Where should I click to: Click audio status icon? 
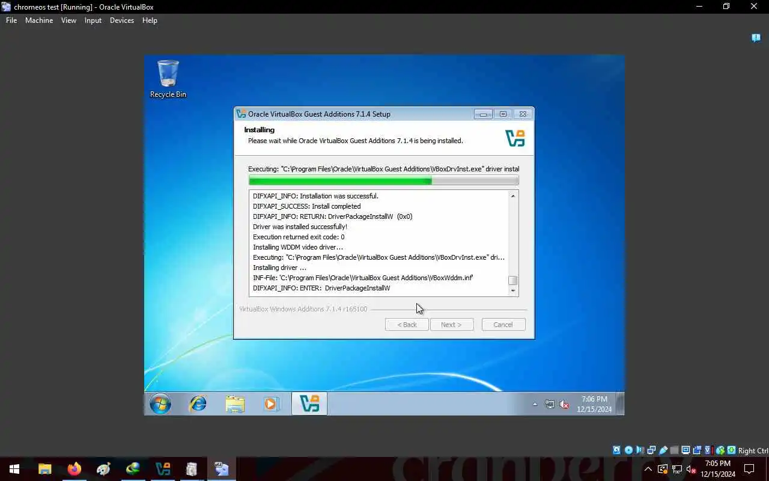[640, 450]
